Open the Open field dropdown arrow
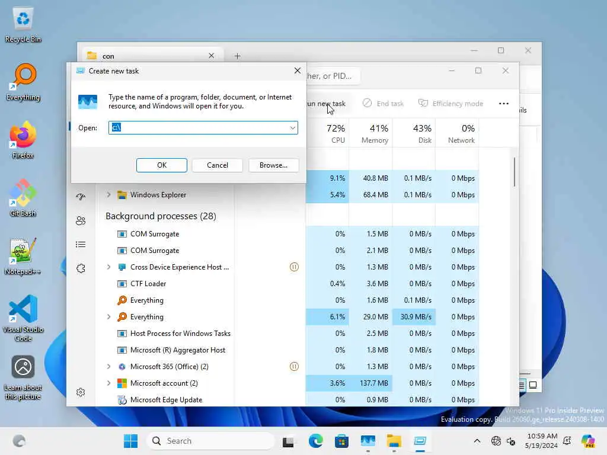 (x=292, y=128)
